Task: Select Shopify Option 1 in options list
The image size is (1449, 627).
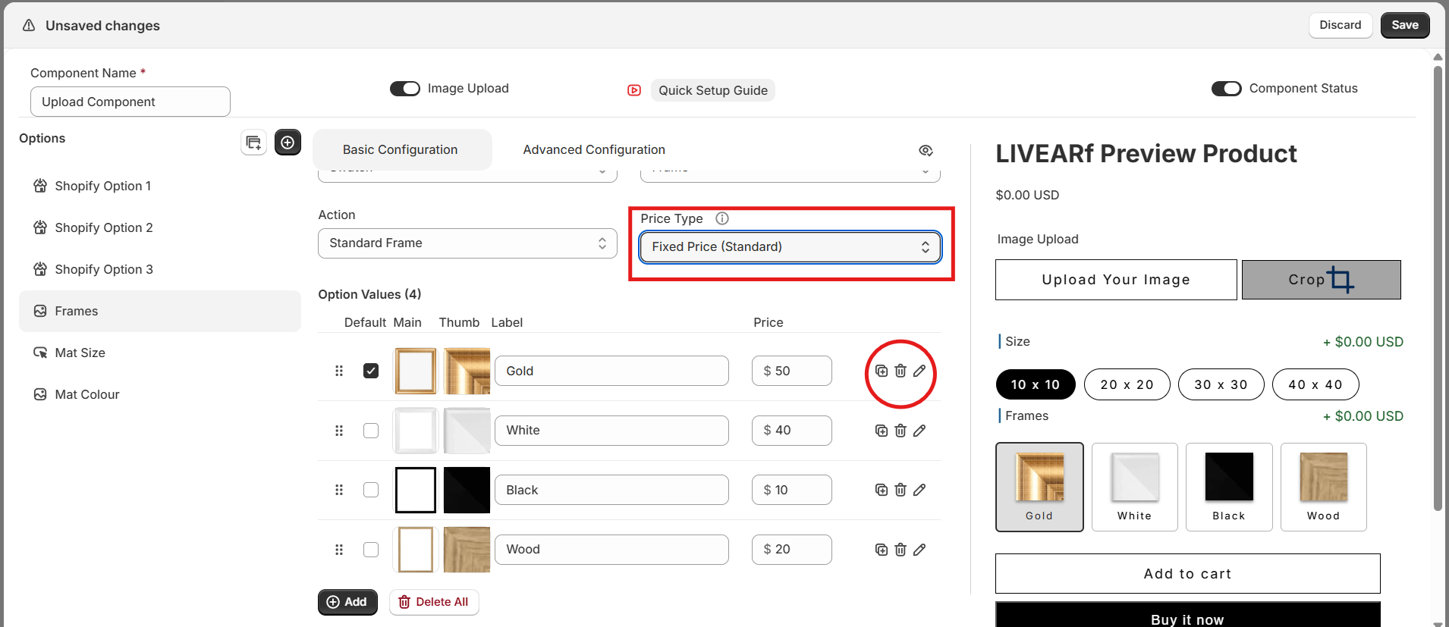Action: point(160,186)
